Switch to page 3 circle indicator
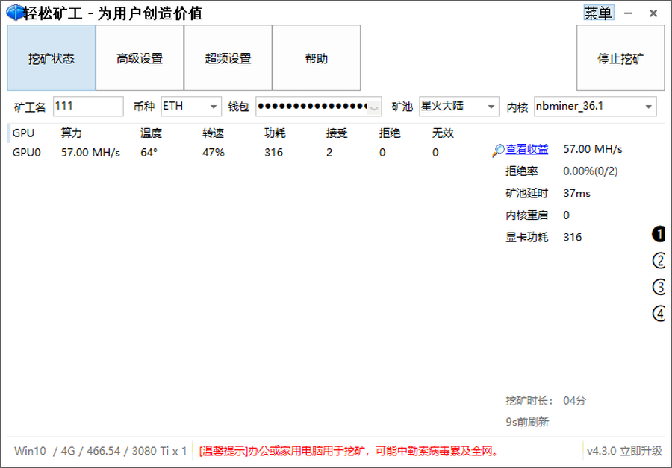The image size is (672, 468). click(x=659, y=287)
